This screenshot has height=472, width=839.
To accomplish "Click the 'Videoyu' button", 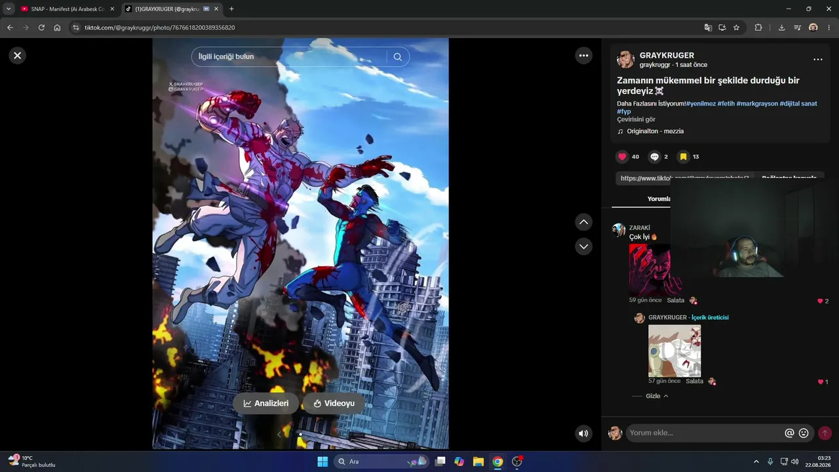I will coord(334,403).
